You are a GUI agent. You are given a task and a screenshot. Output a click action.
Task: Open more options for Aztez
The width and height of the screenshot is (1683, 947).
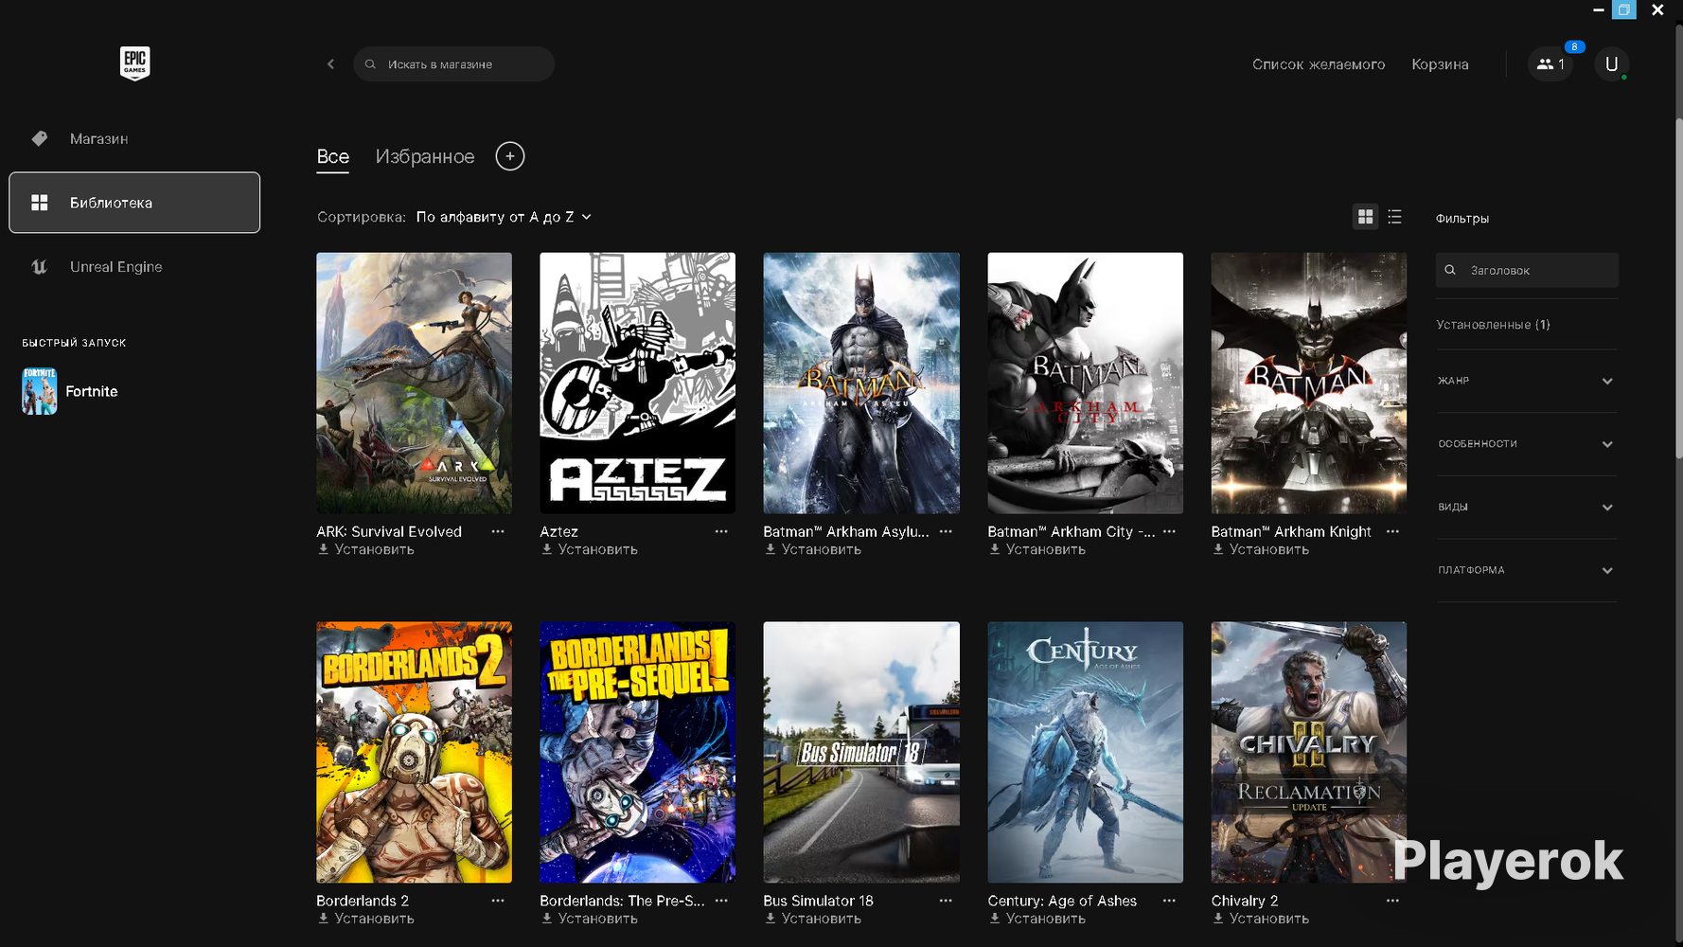pos(721,531)
